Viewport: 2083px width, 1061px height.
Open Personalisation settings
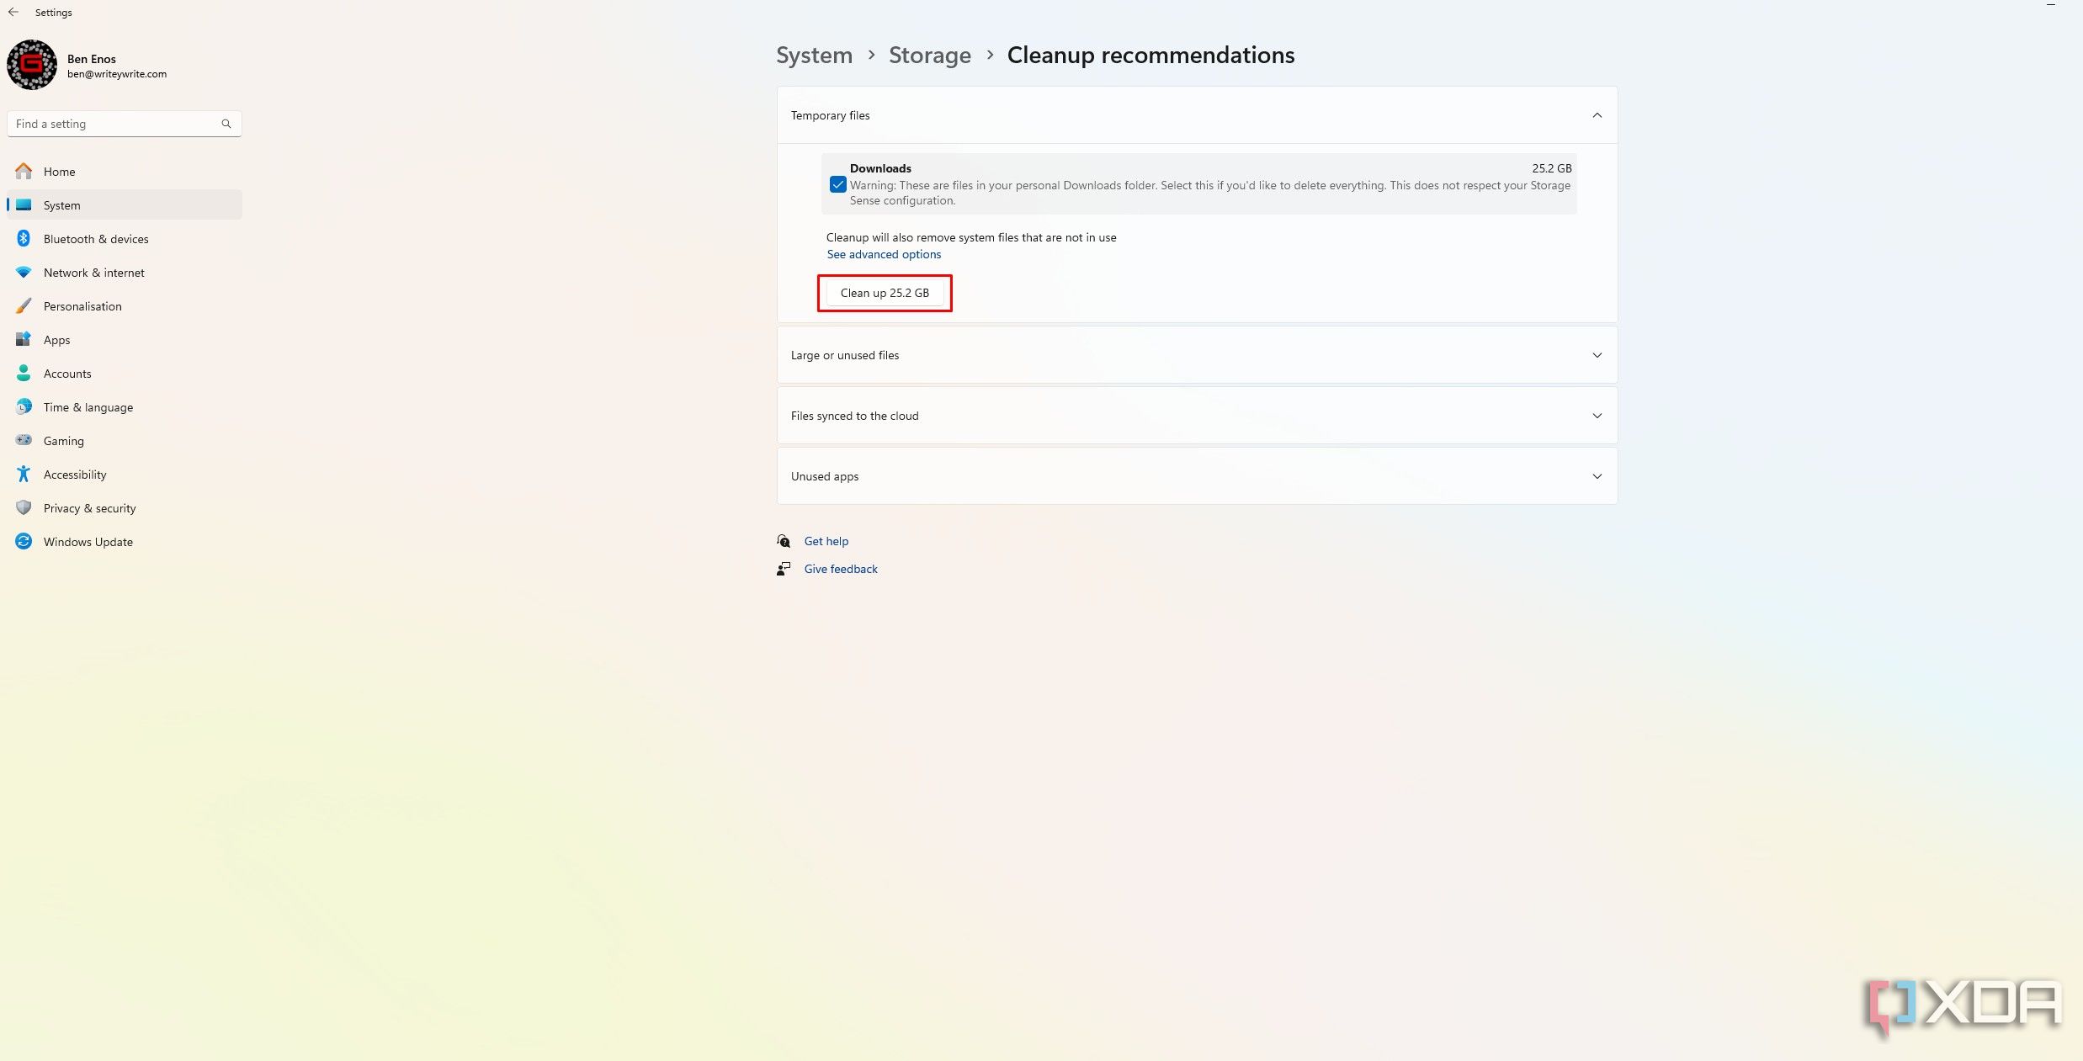[81, 305]
